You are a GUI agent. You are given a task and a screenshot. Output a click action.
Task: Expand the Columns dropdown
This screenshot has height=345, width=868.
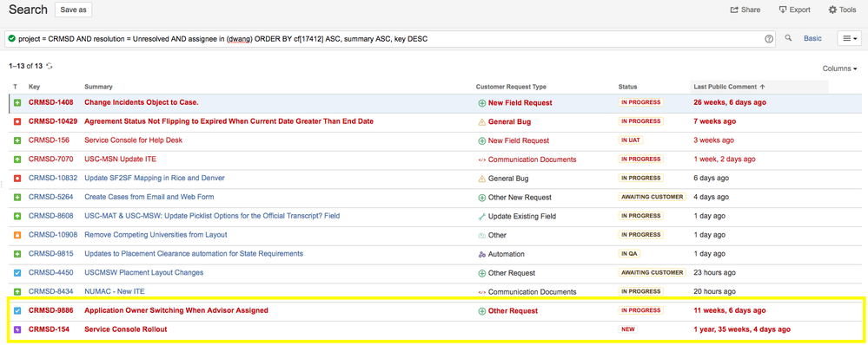[x=840, y=68]
